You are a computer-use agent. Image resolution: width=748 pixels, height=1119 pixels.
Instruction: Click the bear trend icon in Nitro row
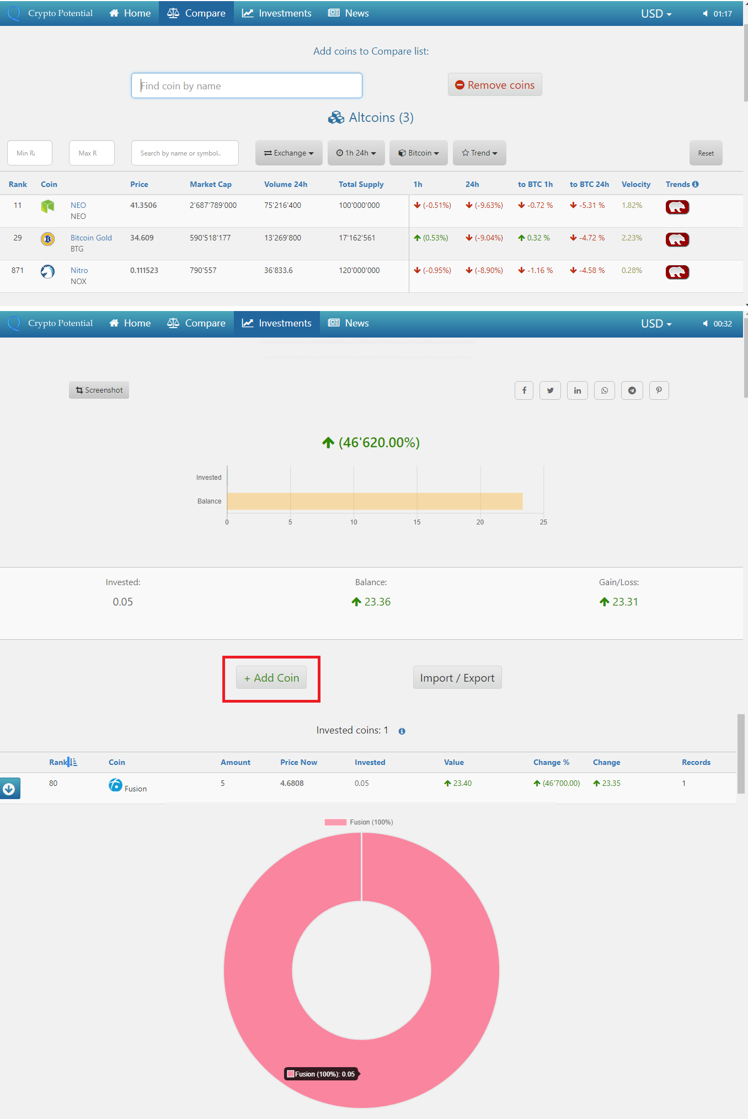click(x=677, y=272)
